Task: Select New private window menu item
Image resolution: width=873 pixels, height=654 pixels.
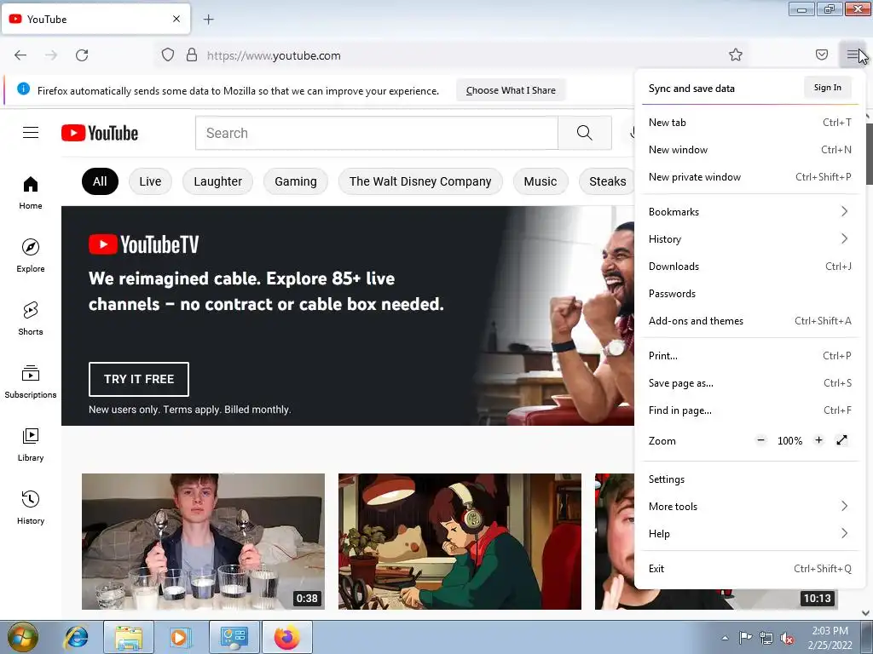Action: coord(750,177)
